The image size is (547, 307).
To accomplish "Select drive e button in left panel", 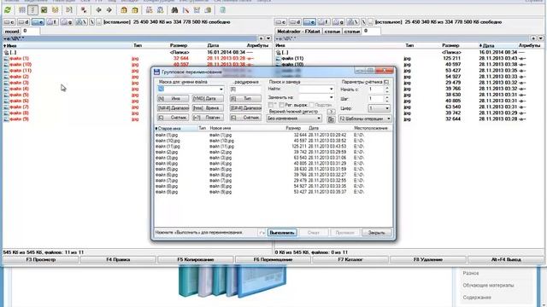I will click(x=38, y=22).
